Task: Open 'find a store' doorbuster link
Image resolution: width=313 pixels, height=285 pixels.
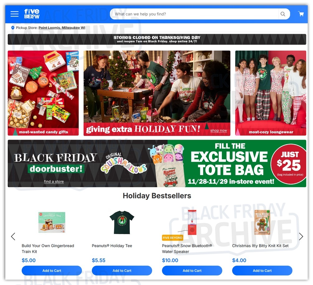Action: [x=54, y=182]
